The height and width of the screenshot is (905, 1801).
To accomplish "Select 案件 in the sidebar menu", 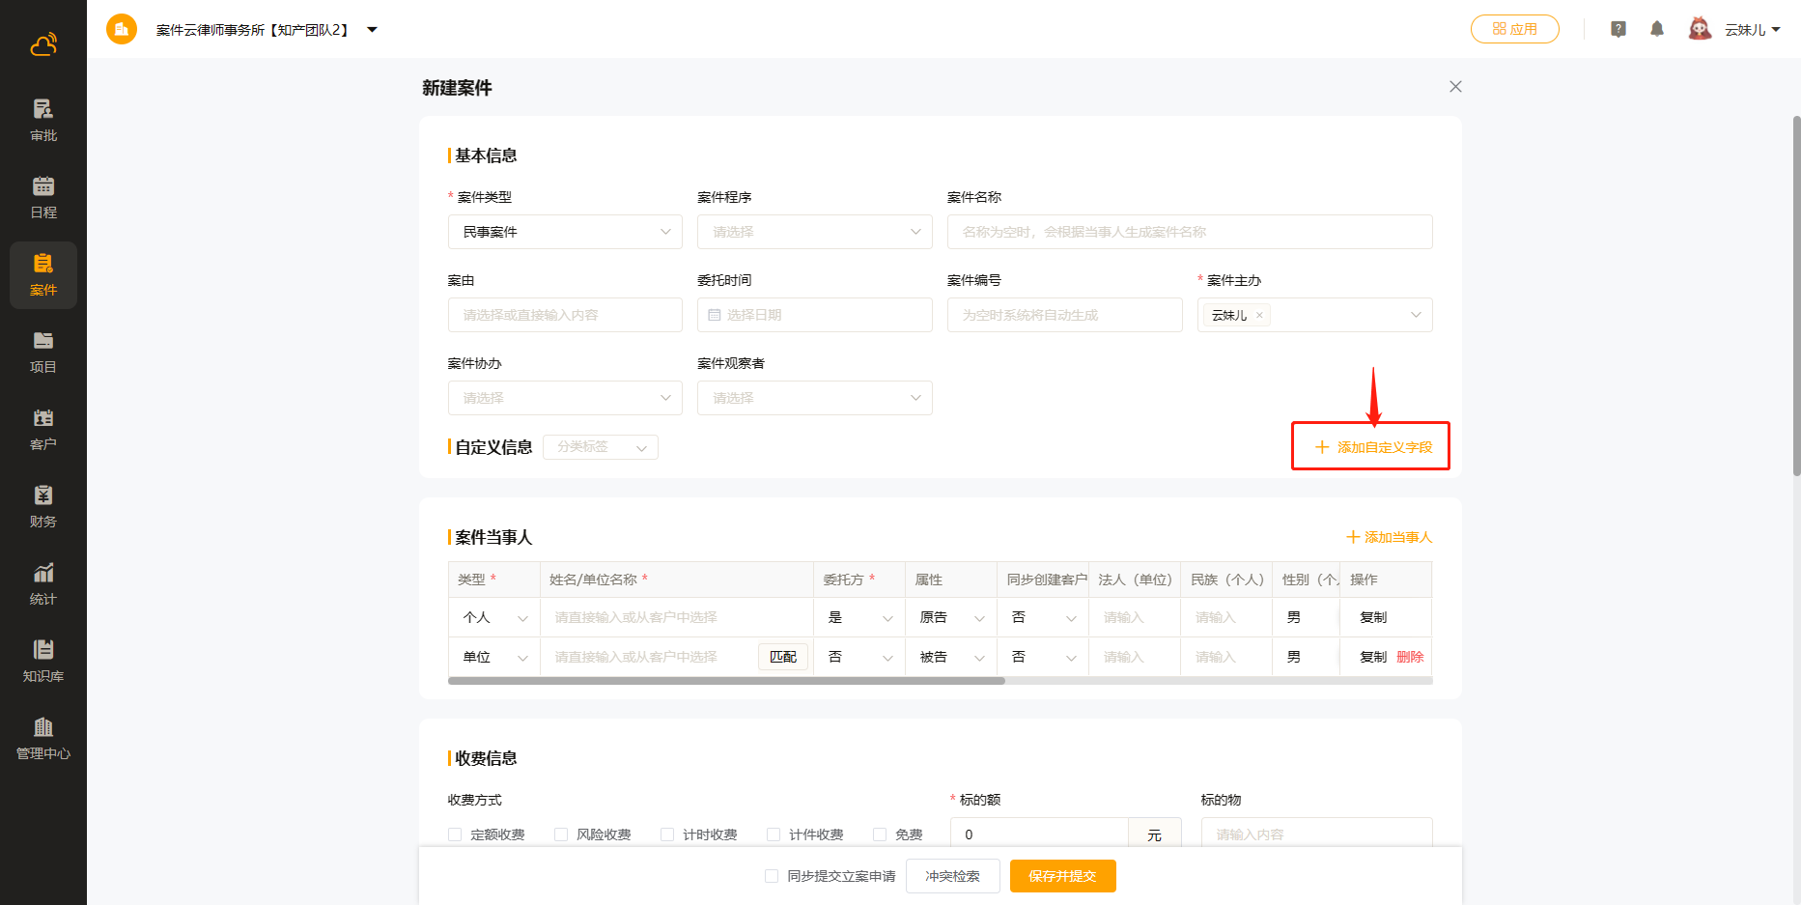I will (43, 274).
